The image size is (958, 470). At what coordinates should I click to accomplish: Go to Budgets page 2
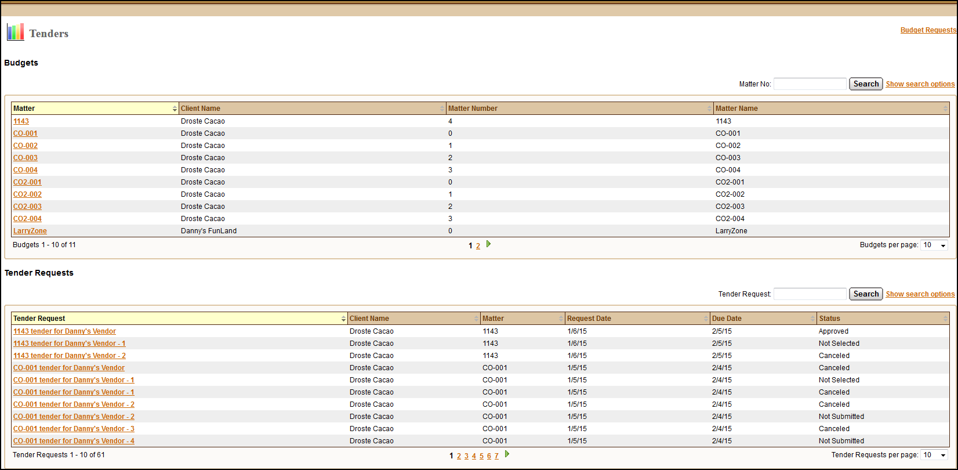[x=478, y=246]
